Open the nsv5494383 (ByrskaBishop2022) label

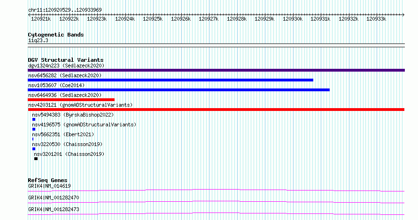point(73,115)
